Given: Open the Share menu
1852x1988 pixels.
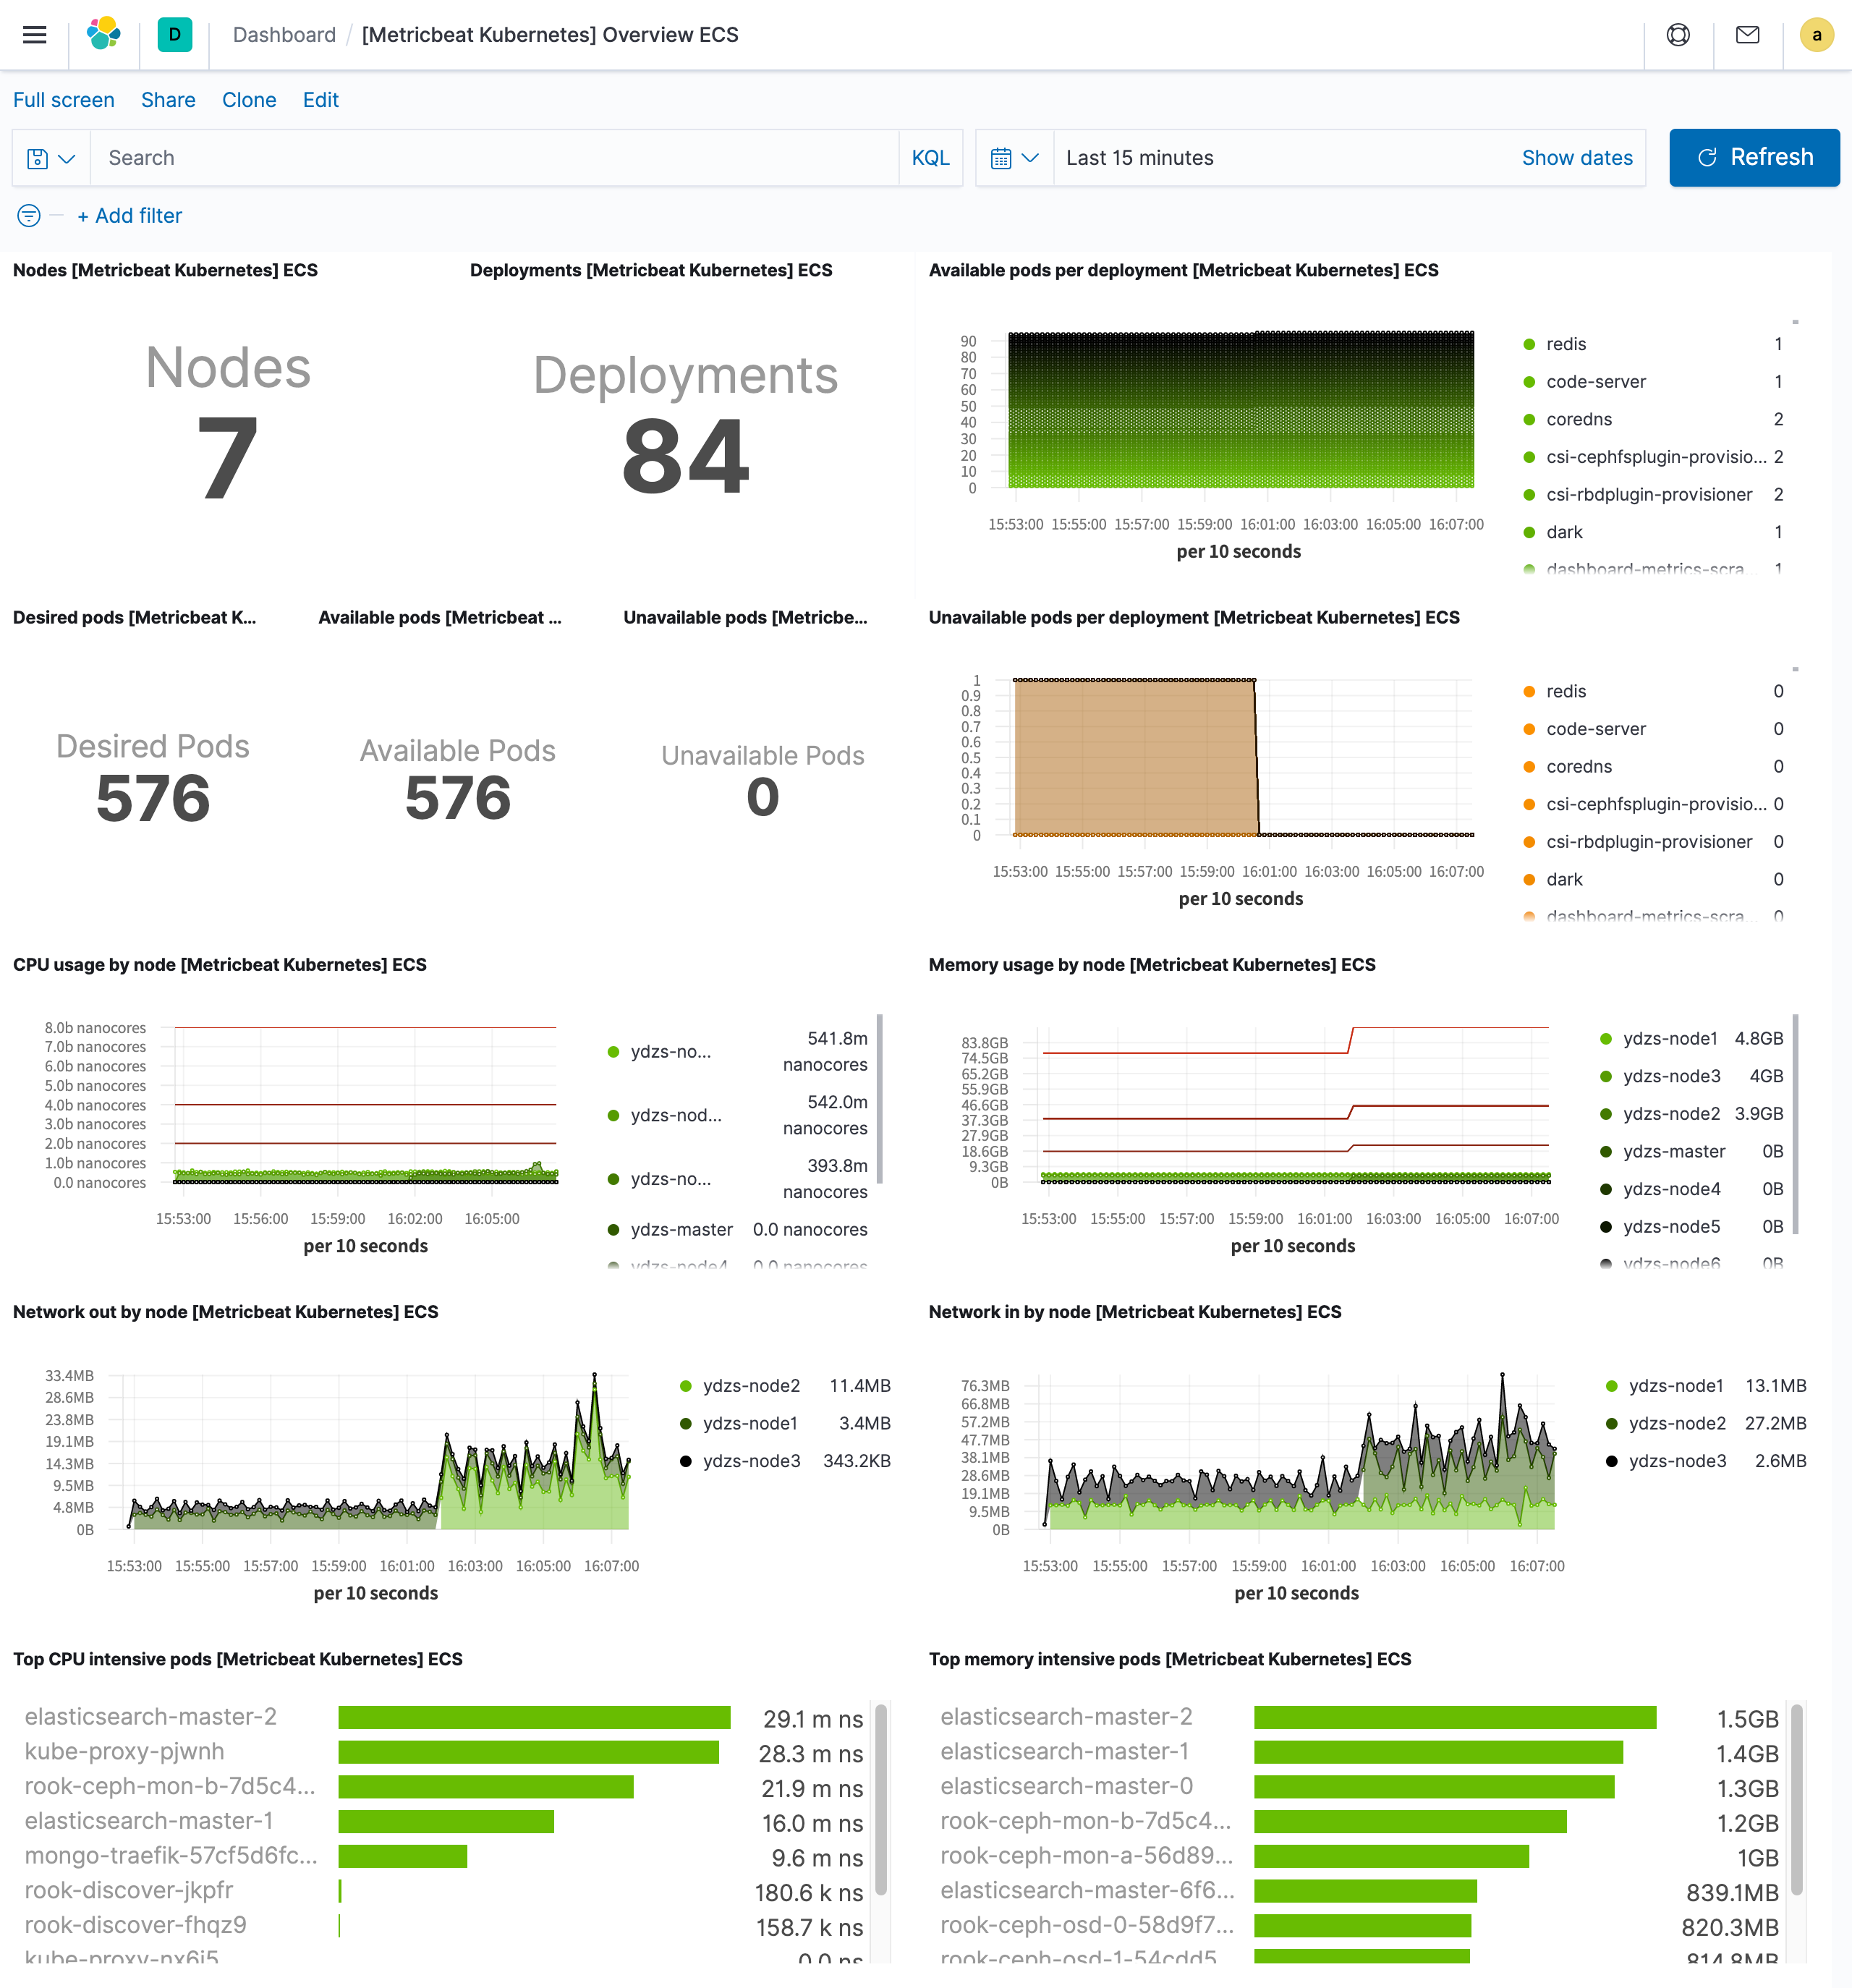Looking at the screenshot, I should [168, 100].
